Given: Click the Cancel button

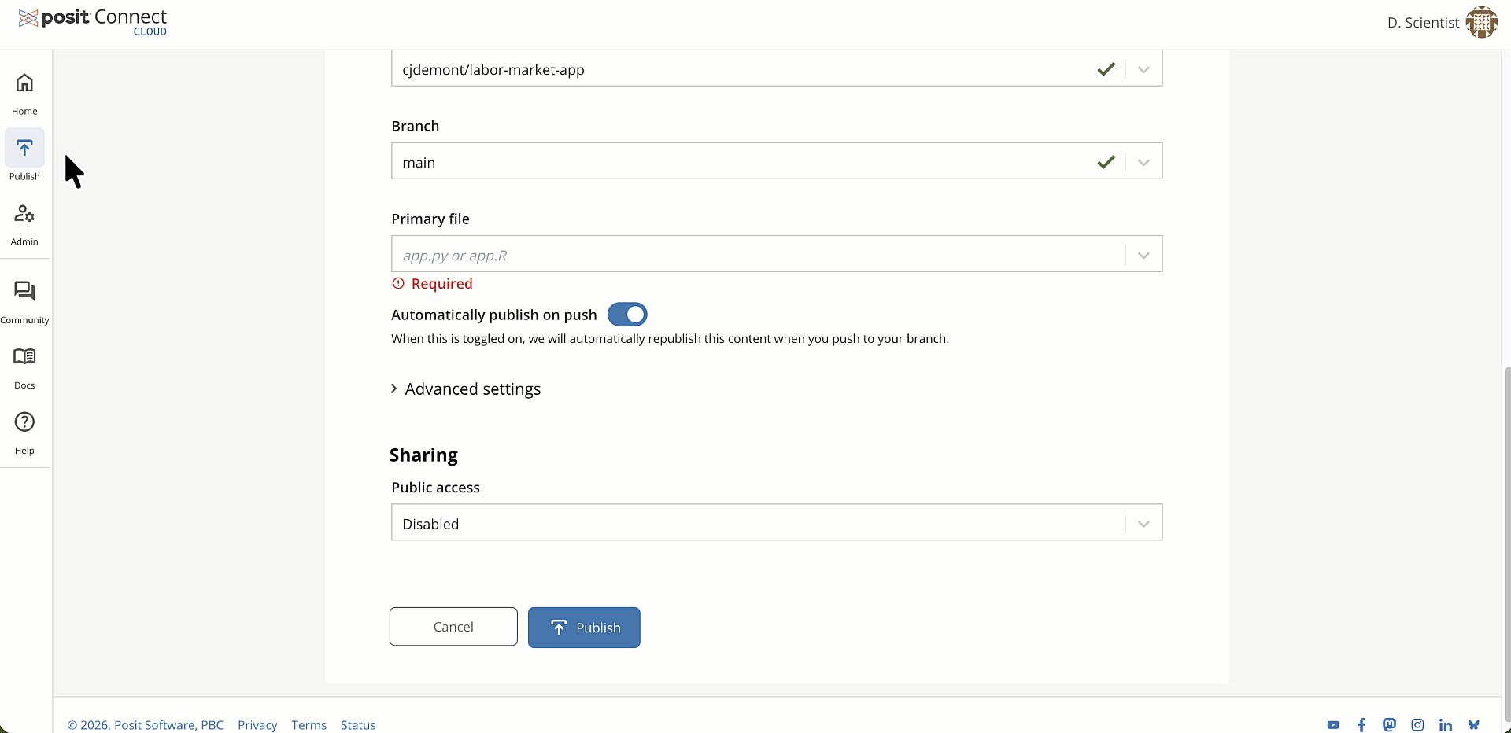Looking at the screenshot, I should (x=453, y=627).
